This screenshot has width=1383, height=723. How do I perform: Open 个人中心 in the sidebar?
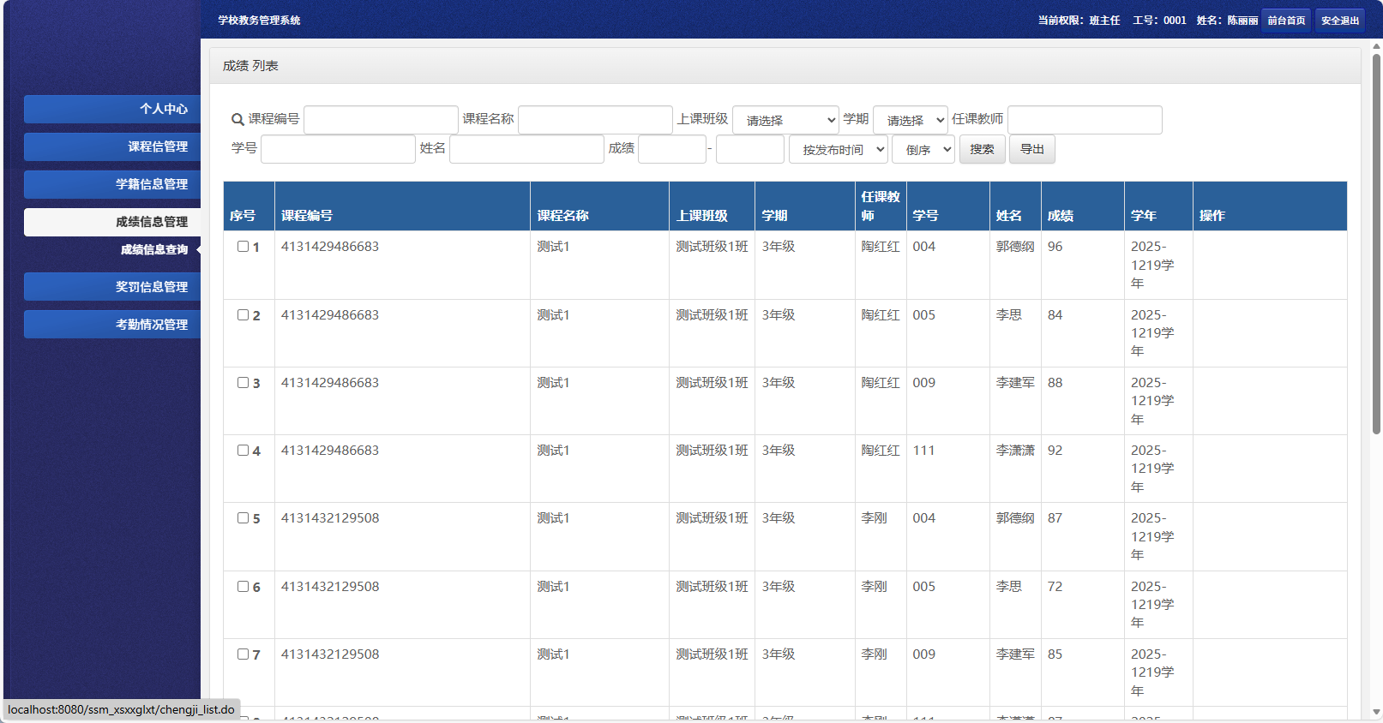click(x=112, y=109)
